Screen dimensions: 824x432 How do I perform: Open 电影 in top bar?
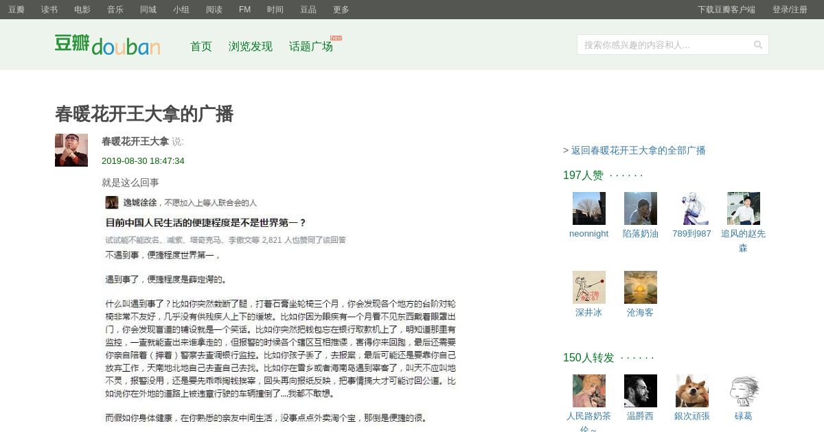pos(82,10)
